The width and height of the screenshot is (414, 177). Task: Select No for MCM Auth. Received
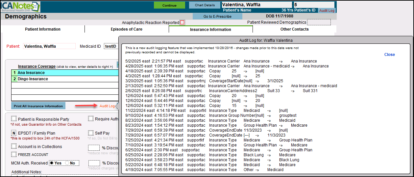tap(67, 163)
